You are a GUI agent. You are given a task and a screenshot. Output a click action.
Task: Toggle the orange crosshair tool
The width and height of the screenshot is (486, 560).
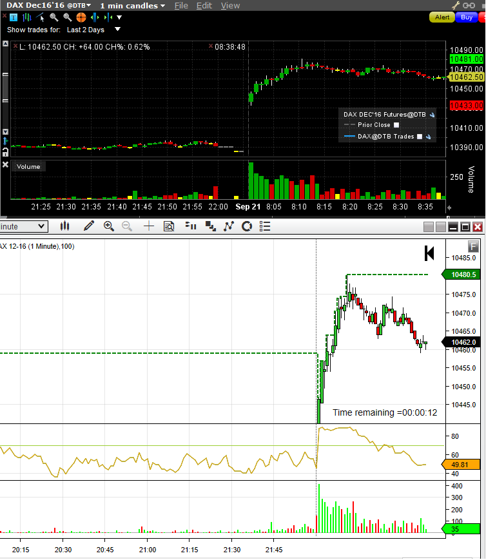[81, 17]
